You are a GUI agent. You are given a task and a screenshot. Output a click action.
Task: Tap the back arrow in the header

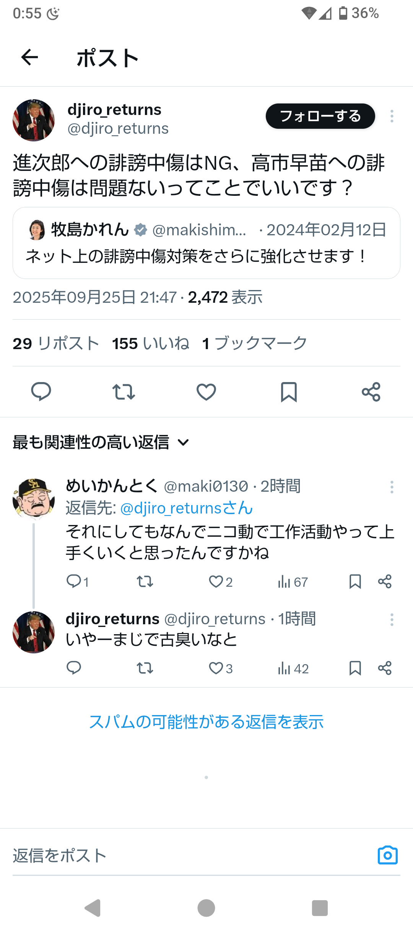click(29, 57)
